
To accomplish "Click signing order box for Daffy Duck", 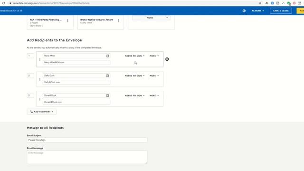I will pos(30,76).
